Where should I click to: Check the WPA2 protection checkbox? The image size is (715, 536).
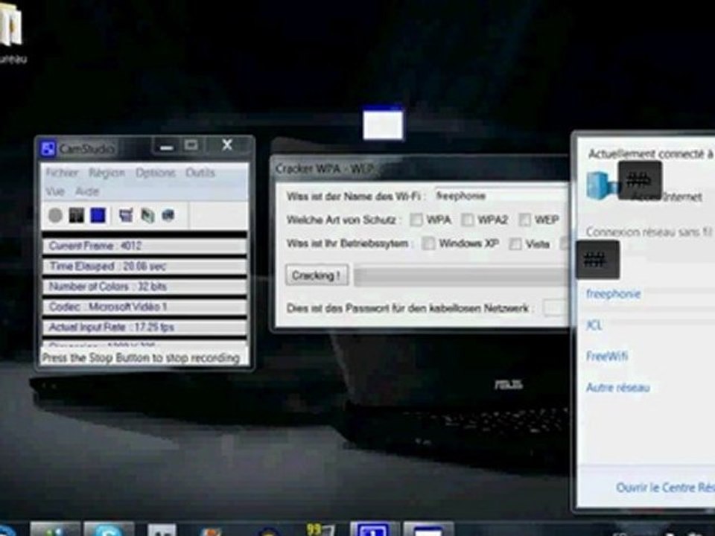468,220
